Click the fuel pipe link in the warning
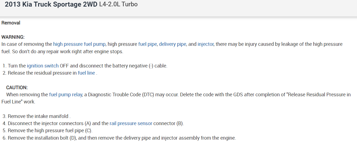Screen dimensions: 357x158 [x=147, y=44]
